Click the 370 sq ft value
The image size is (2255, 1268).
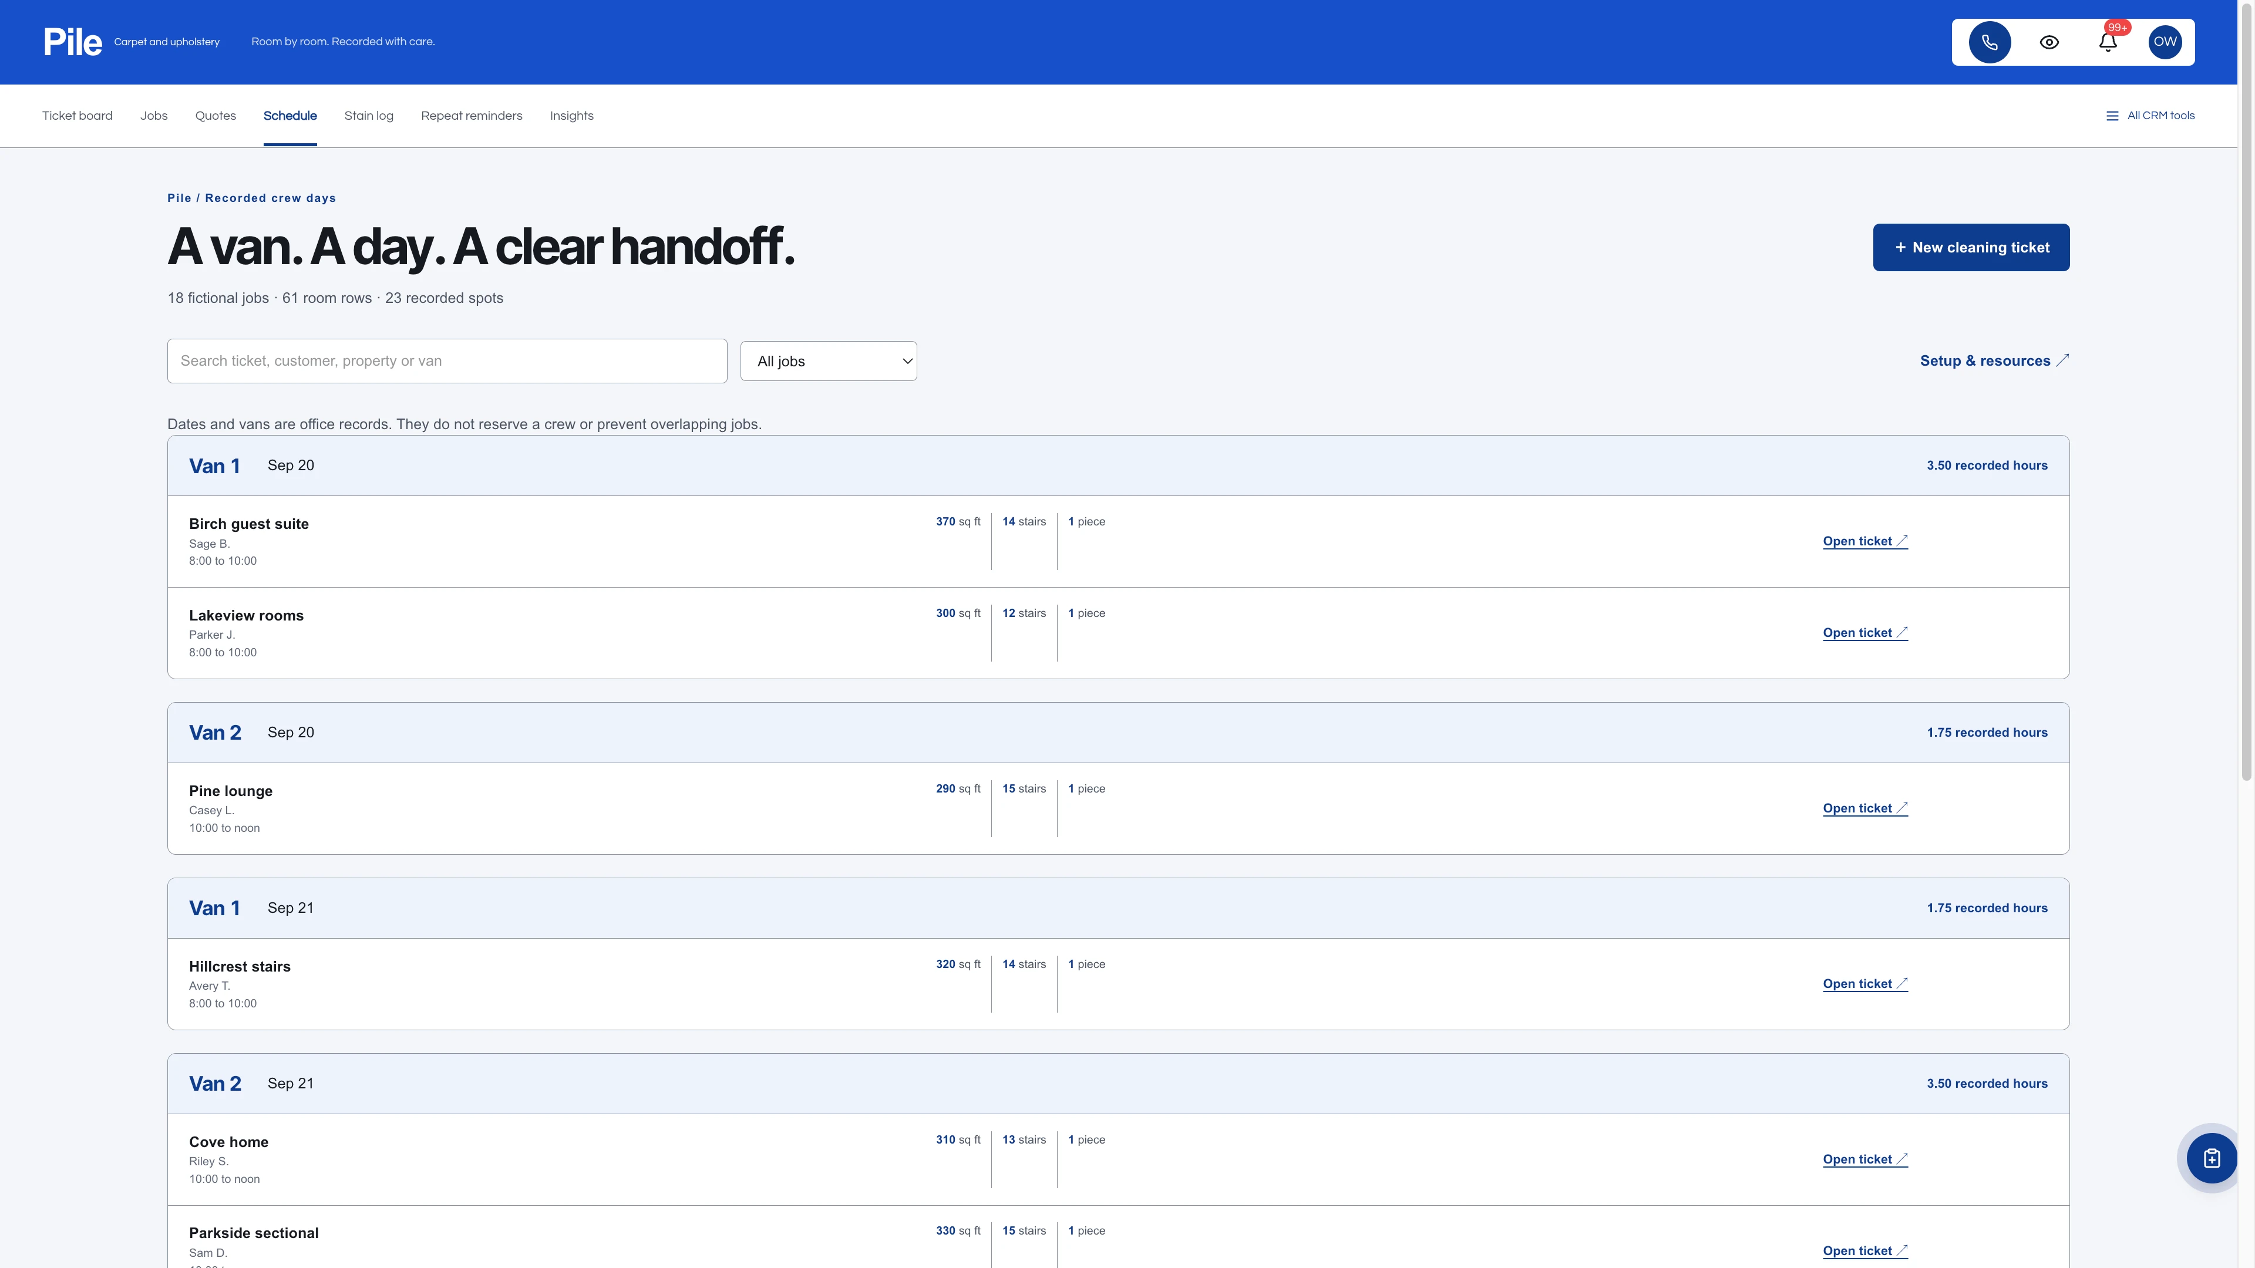pyautogui.click(x=958, y=521)
